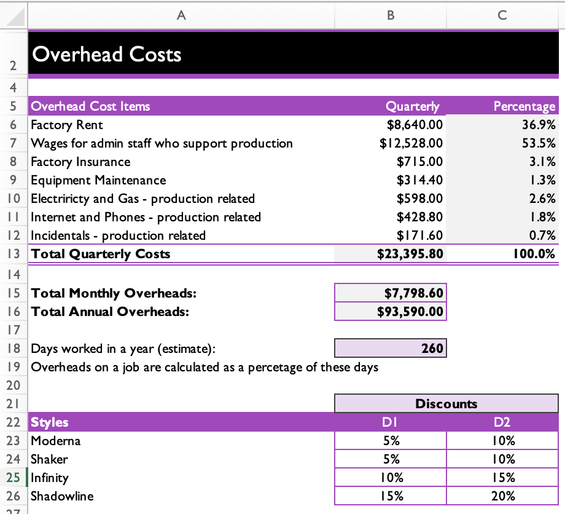Select column A header

coord(181,15)
